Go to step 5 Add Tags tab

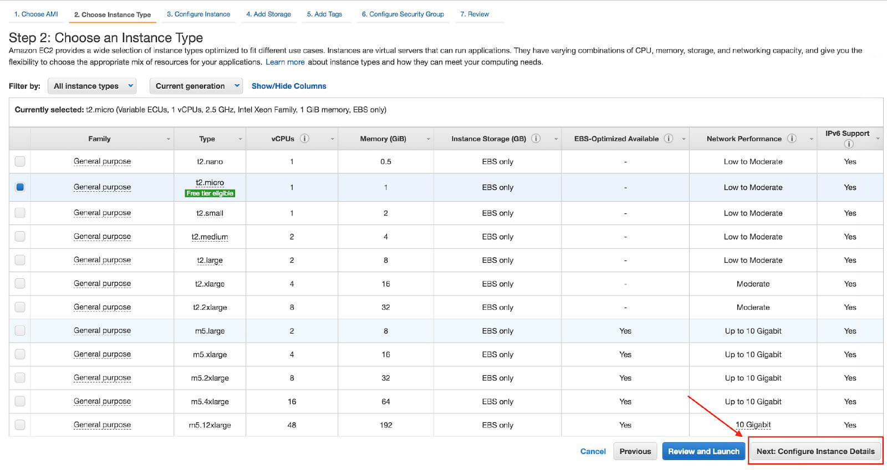[x=324, y=14]
